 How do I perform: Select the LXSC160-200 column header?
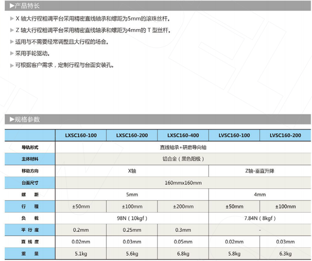132,136
